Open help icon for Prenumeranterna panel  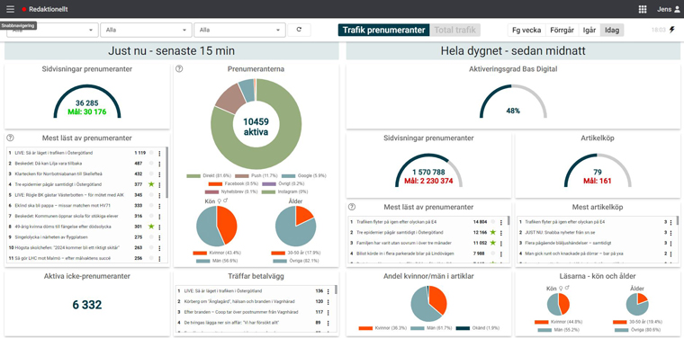pyautogui.click(x=179, y=69)
